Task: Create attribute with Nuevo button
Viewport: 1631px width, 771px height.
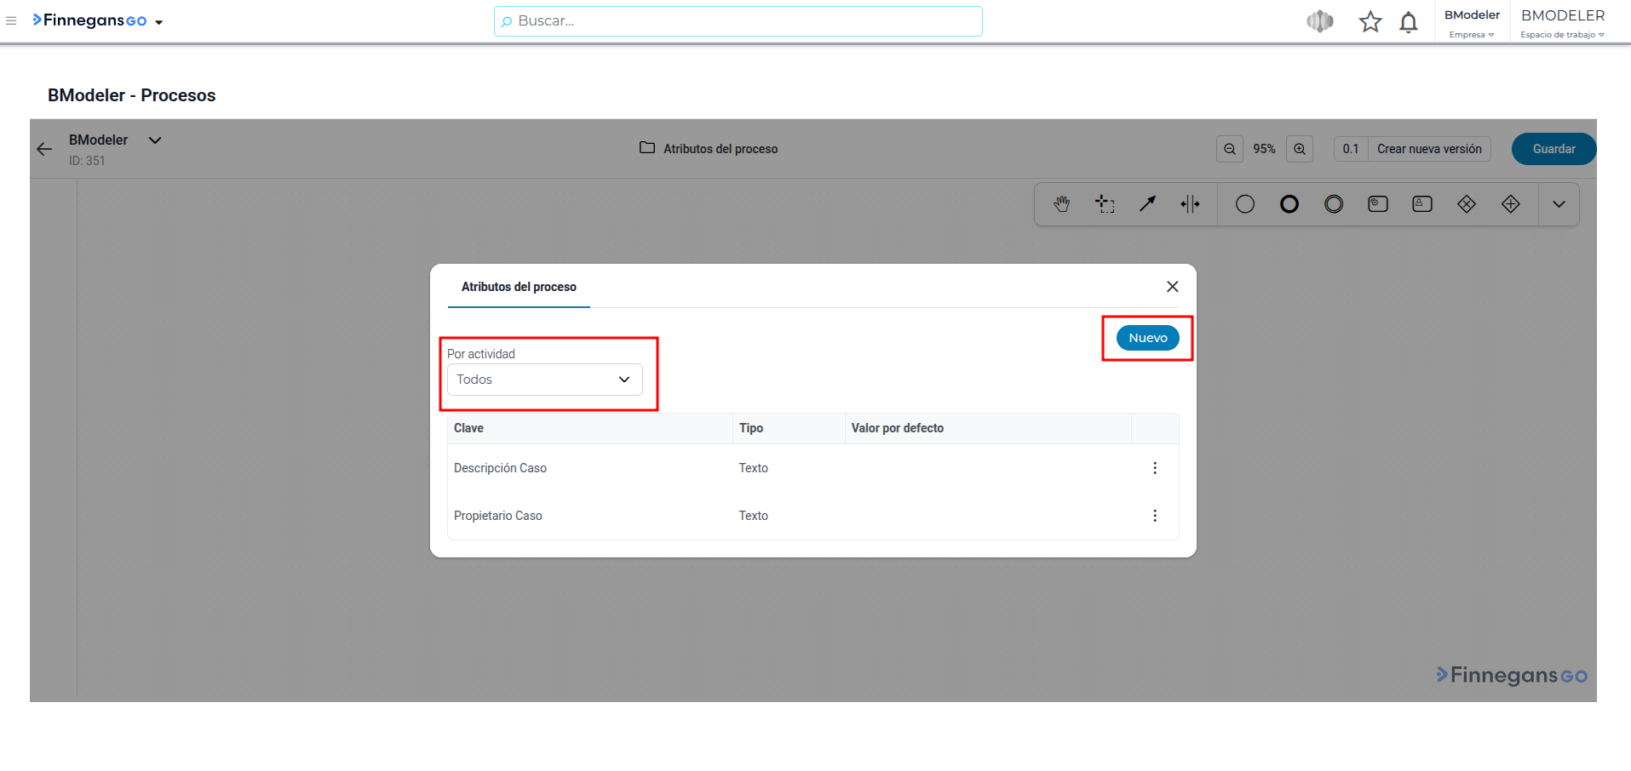Action: pyautogui.click(x=1148, y=338)
